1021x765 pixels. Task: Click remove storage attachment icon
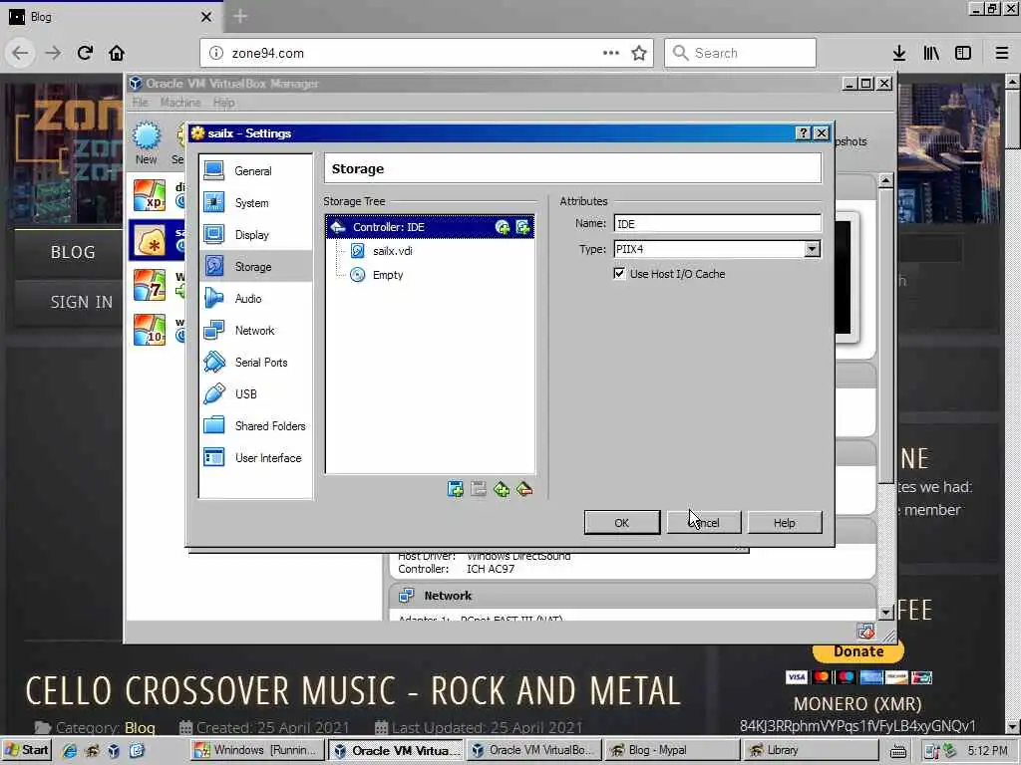524,489
